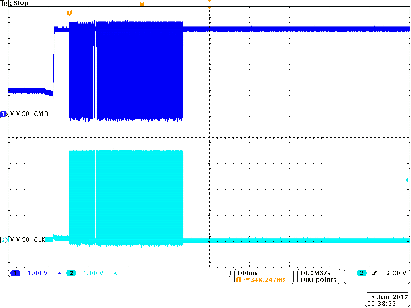Click the orange center trigger arrow at top of graticule
The height and width of the screenshot is (308, 411).
209,8
